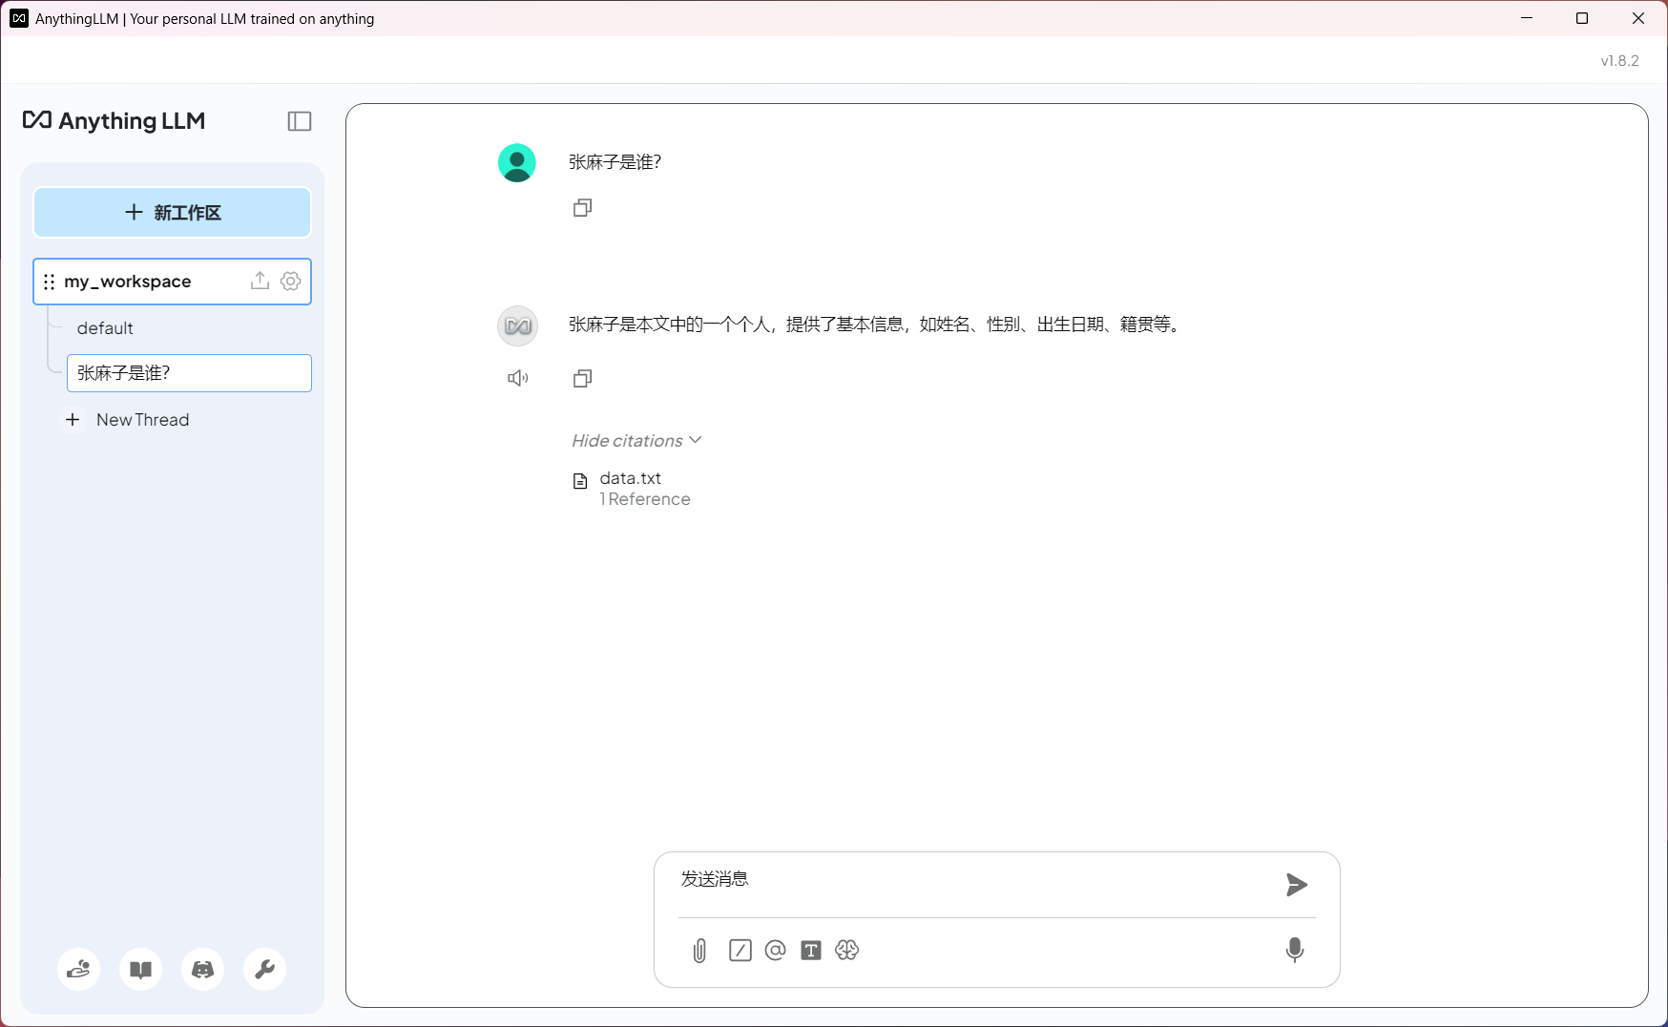The image size is (1668, 1027).
Task: Click the user question text 张麻子是谁?
Action: [615, 162]
